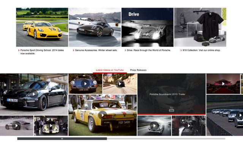Open Genuine Accessories Winter wheel sets link
This screenshot has height=142, width=243.
96,50
